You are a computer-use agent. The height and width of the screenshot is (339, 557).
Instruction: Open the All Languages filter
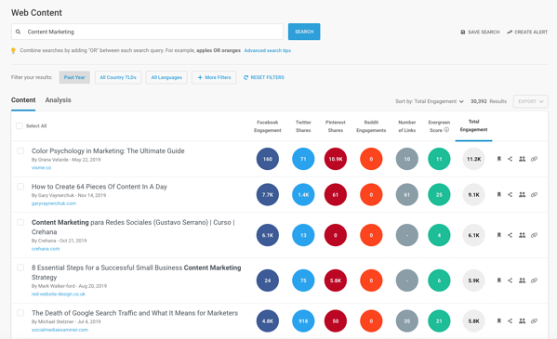coord(166,77)
